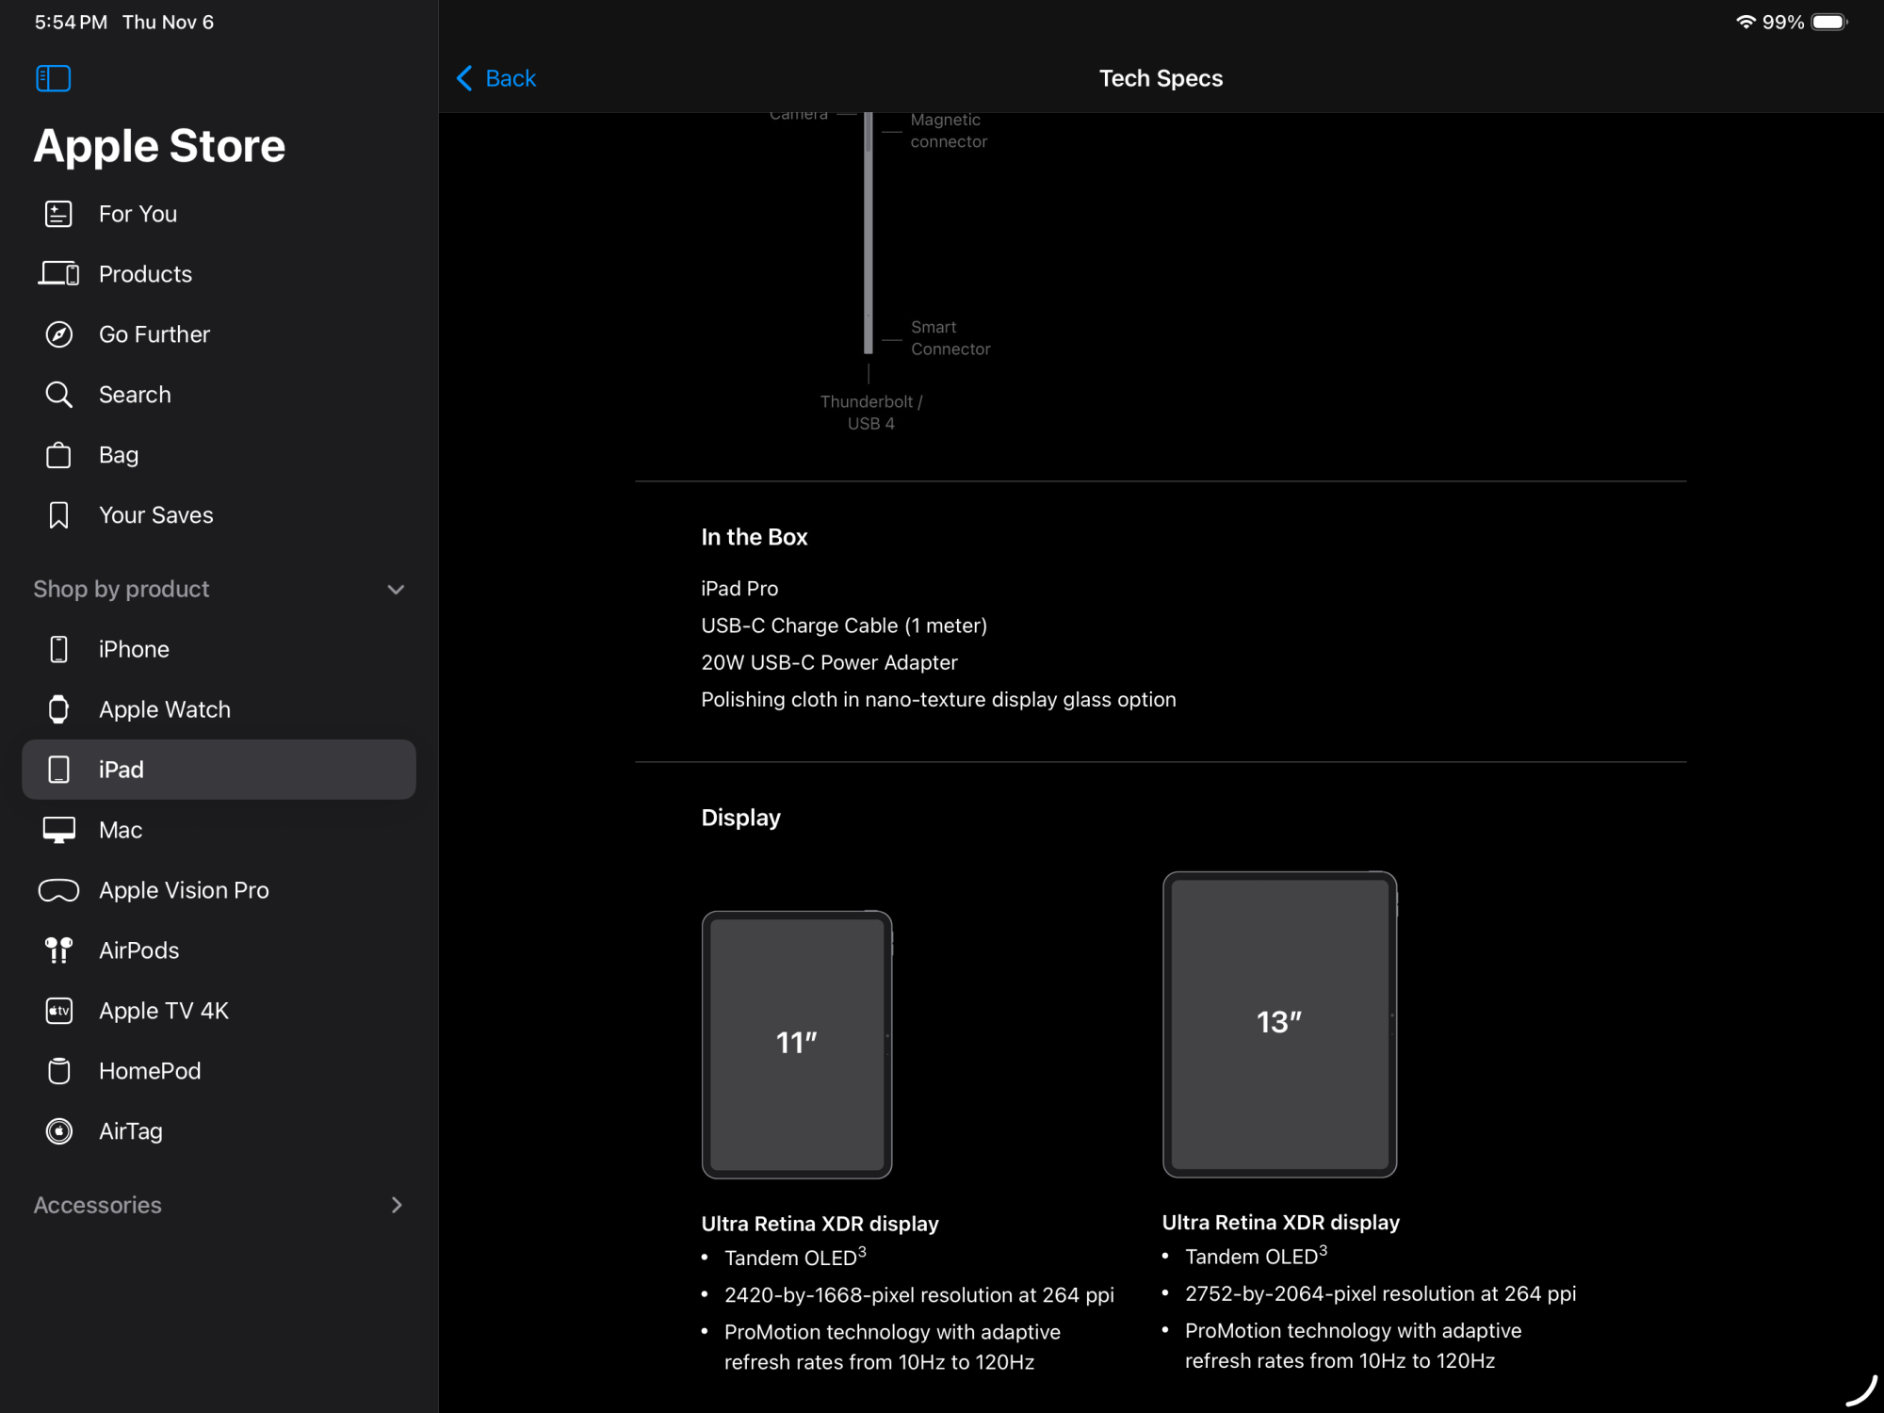Open HomePod from product list

point(150,1071)
